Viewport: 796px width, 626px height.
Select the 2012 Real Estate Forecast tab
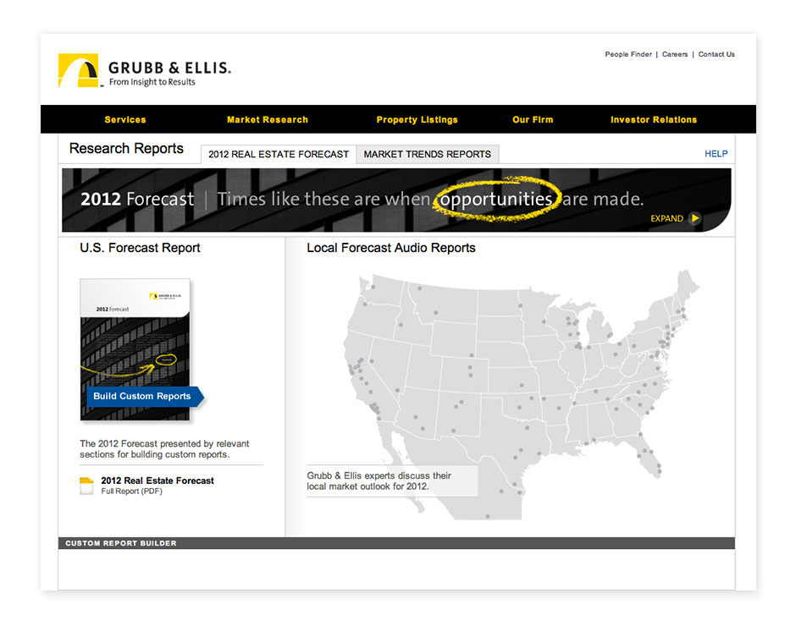[x=279, y=154]
